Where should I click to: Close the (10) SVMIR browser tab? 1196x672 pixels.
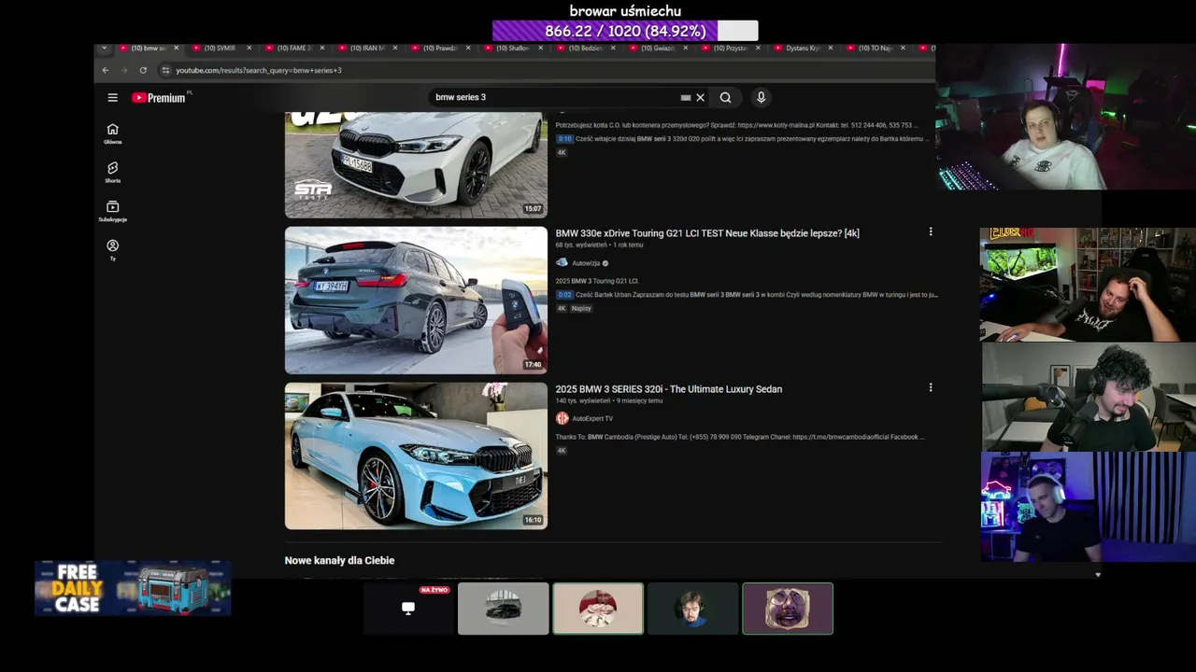coord(249,48)
